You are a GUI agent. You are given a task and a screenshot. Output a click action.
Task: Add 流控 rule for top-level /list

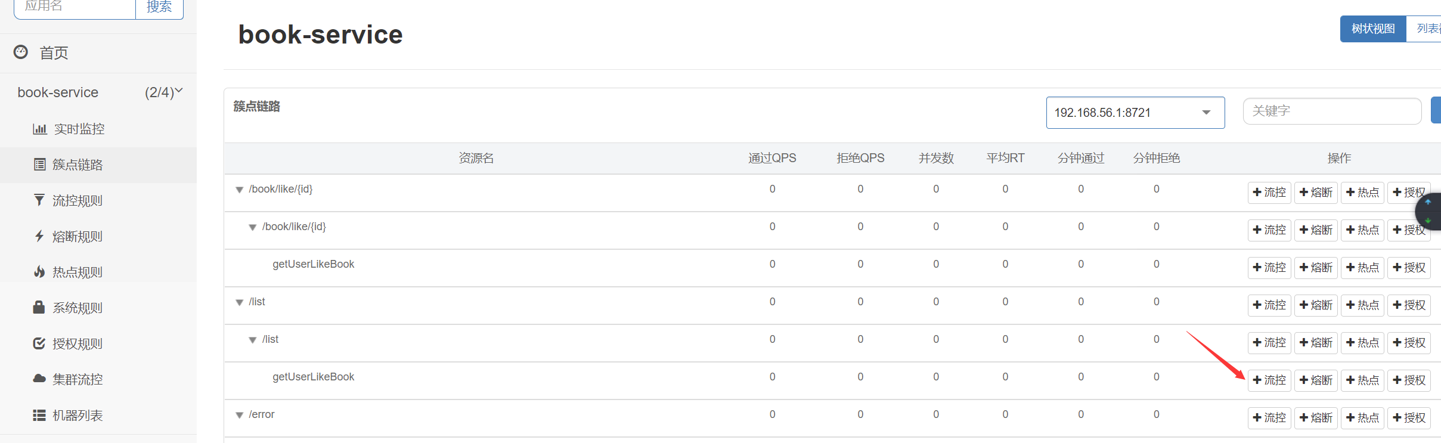1269,305
